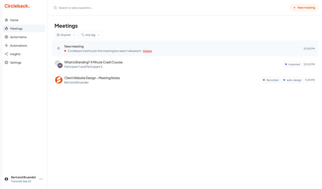Open Client Website Design – Meeting Notes
This screenshot has width=322, height=189.
92,78
